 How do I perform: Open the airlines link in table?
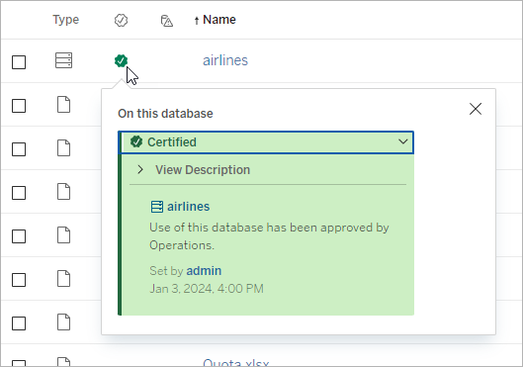[225, 60]
